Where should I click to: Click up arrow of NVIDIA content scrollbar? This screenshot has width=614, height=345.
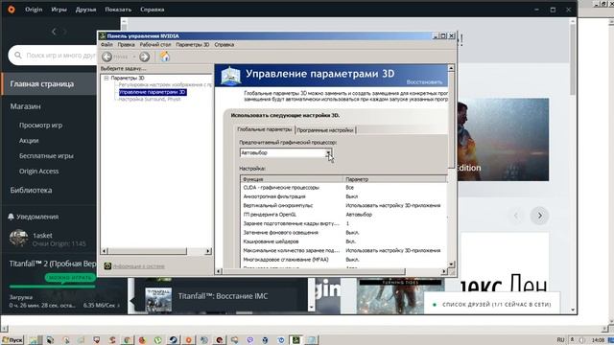(451, 68)
